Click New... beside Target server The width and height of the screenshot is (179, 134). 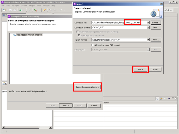tap(156, 40)
